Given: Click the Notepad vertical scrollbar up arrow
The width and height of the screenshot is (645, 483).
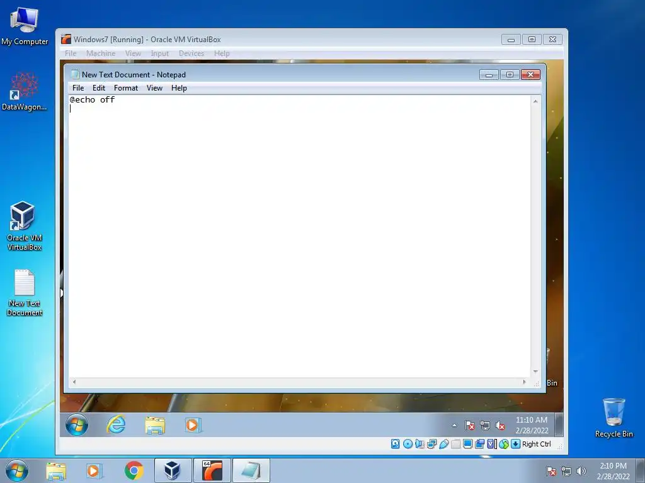Looking at the screenshot, I should (535, 101).
